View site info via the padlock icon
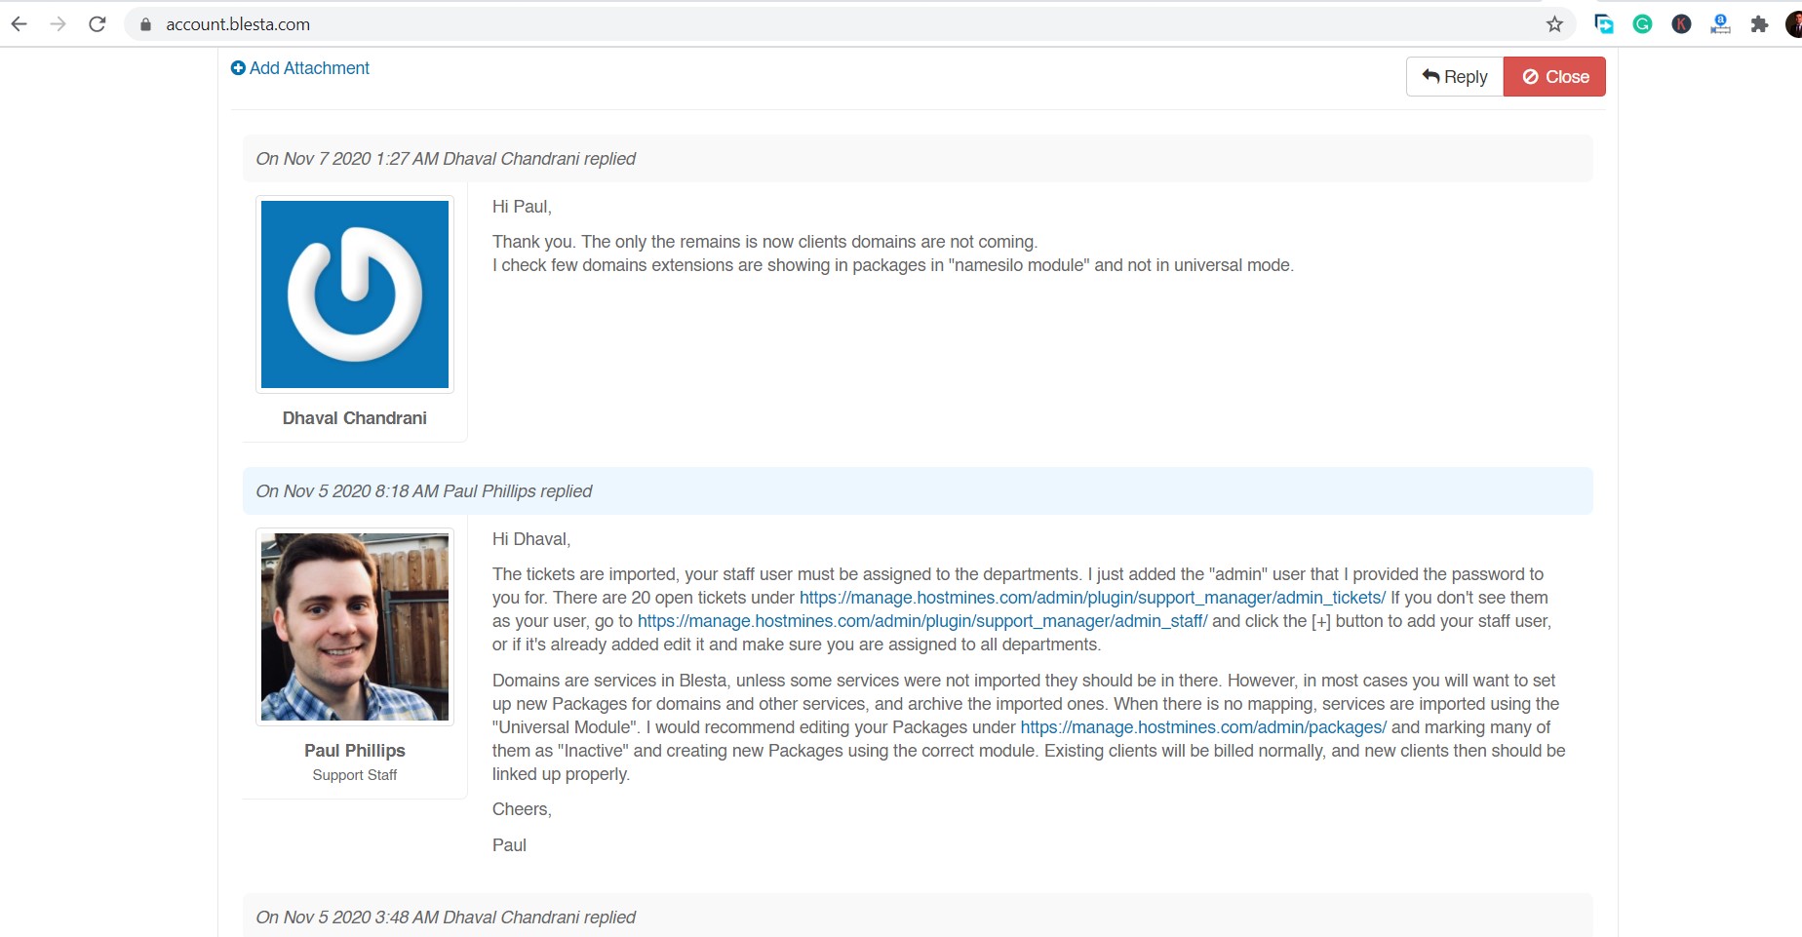 tap(146, 24)
